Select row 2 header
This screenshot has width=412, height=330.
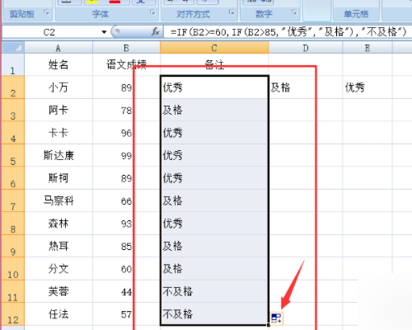pos(13,87)
